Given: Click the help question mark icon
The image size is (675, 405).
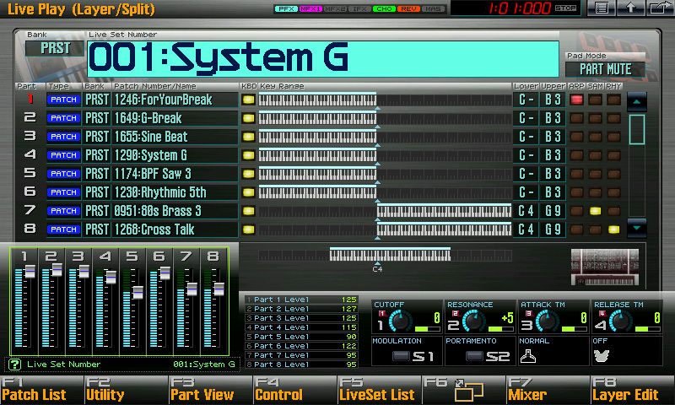Looking at the screenshot, I should 14,364.
